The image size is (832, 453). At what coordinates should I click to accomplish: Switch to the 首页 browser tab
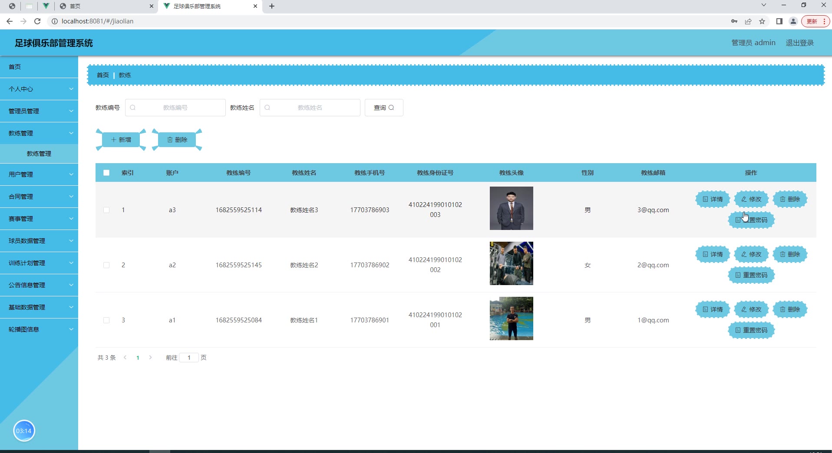(x=106, y=6)
